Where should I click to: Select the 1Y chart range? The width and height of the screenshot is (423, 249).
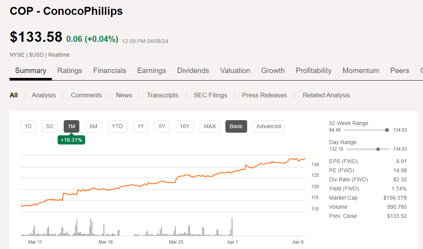140,126
